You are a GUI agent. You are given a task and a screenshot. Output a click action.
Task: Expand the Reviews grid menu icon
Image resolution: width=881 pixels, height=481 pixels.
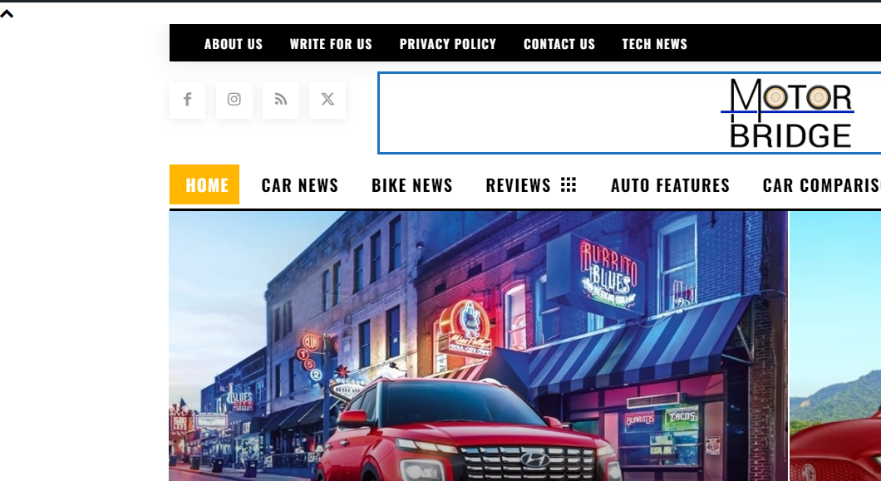tap(568, 184)
